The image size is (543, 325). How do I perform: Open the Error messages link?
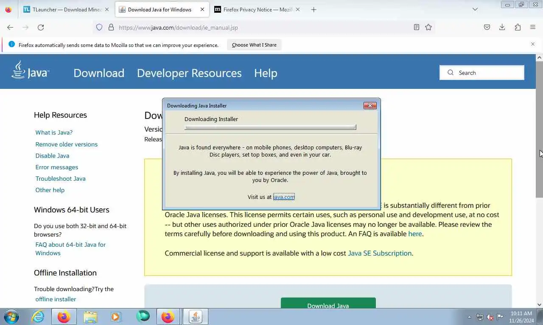pyautogui.click(x=57, y=167)
